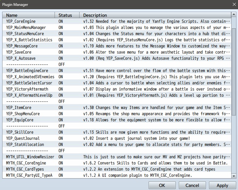The image size is (238, 190).
Task: Click the scrollbar down arrow
Action: (x=234, y=176)
